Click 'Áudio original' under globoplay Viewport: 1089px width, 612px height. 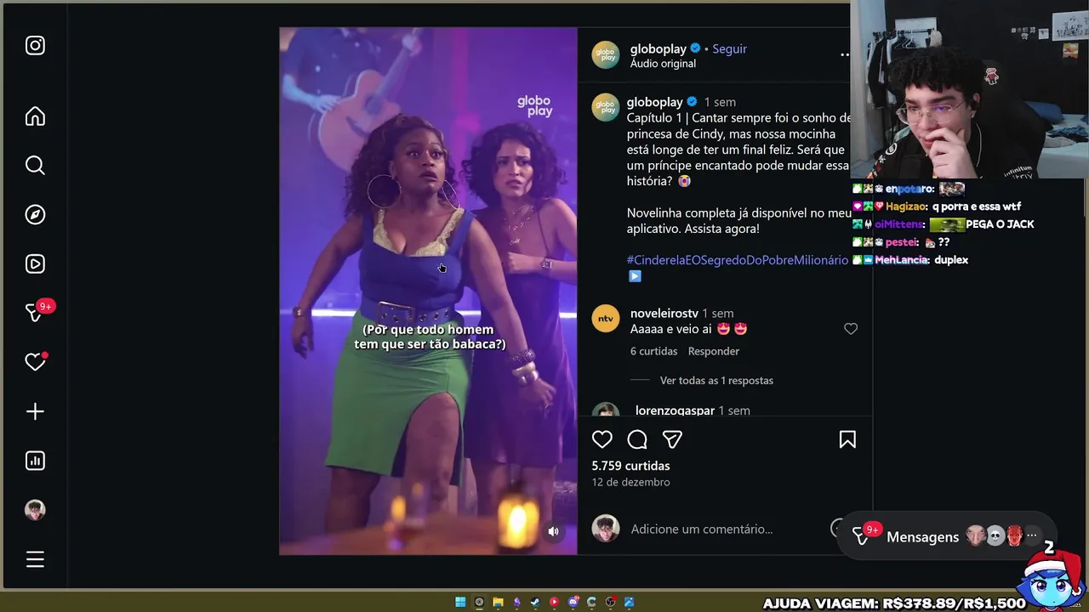pyautogui.click(x=663, y=64)
